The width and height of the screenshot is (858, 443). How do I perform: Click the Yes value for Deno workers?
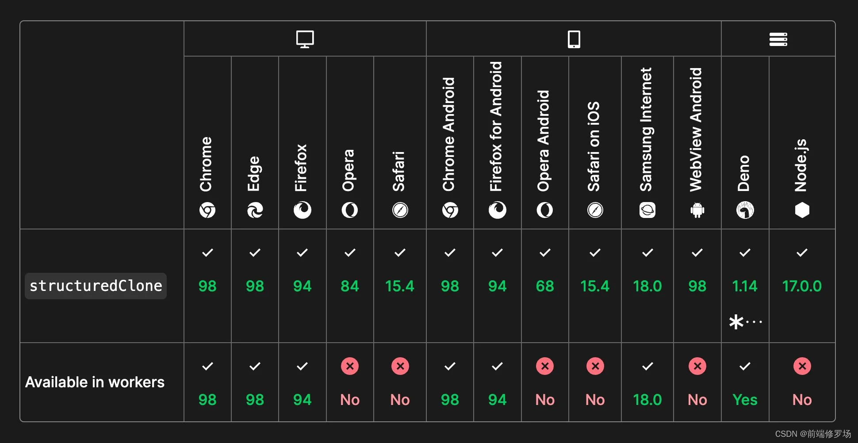click(745, 400)
